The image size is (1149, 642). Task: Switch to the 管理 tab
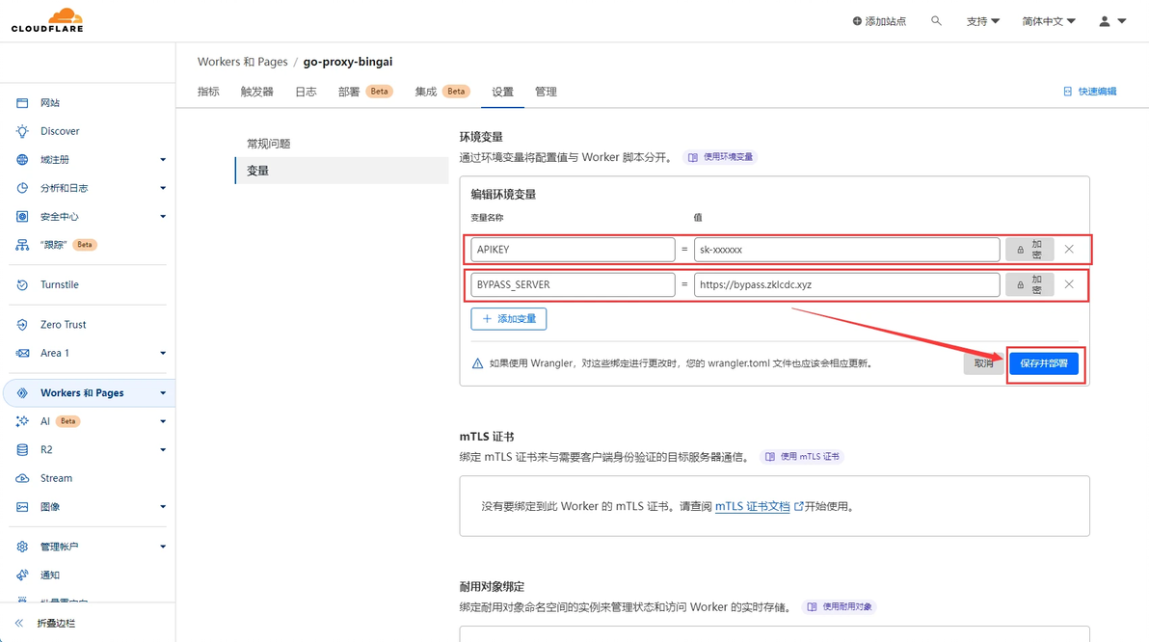pyautogui.click(x=546, y=92)
